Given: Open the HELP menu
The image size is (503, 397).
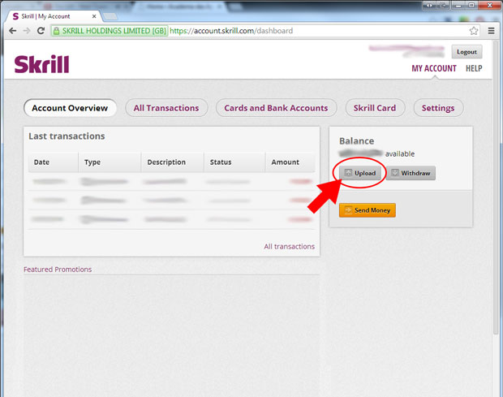Looking at the screenshot, I should click(474, 68).
